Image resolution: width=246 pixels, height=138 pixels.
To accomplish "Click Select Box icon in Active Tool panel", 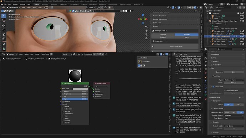I will point(140,62).
